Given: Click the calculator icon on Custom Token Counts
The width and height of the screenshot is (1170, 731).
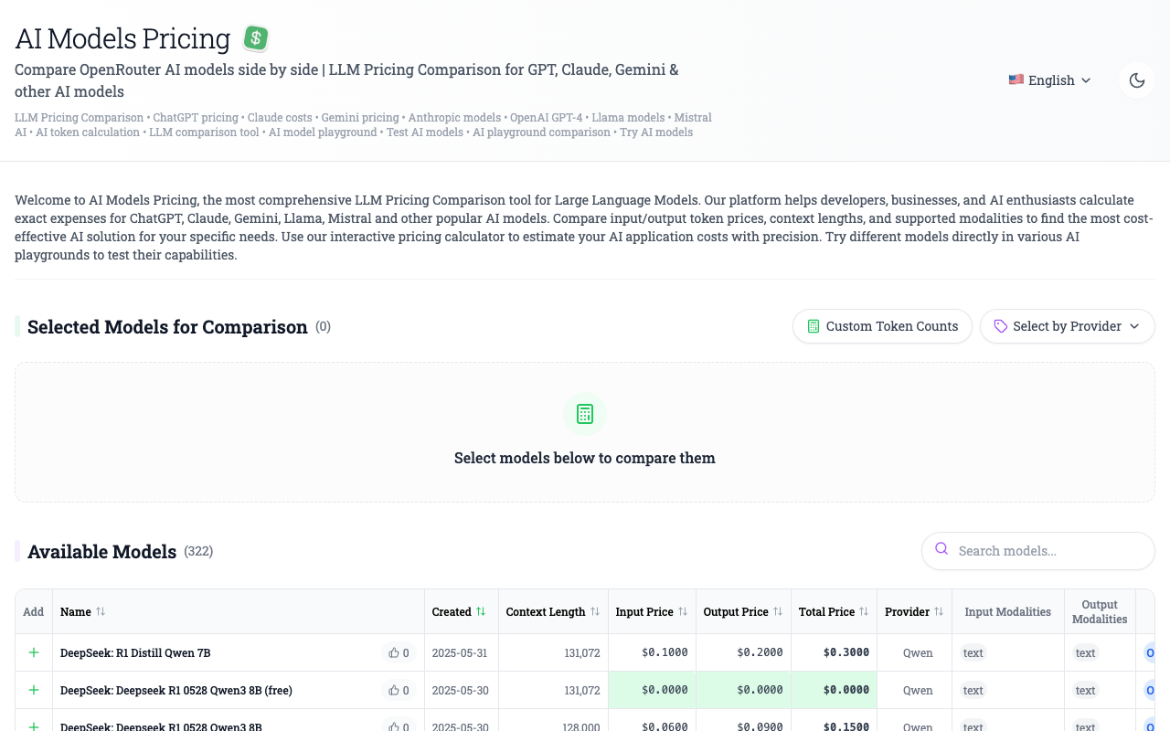Looking at the screenshot, I should click(x=814, y=326).
